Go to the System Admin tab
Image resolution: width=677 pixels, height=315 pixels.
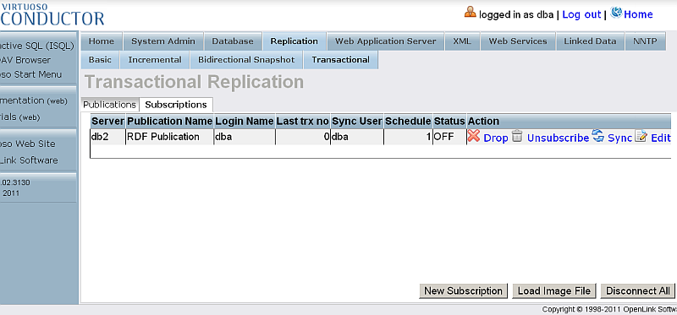click(x=163, y=41)
